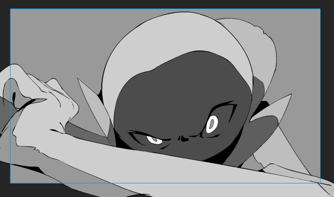The height and width of the screenshot is (197, 334).
Task: Click the character's narrowed squinting eye
Action: 154,140
